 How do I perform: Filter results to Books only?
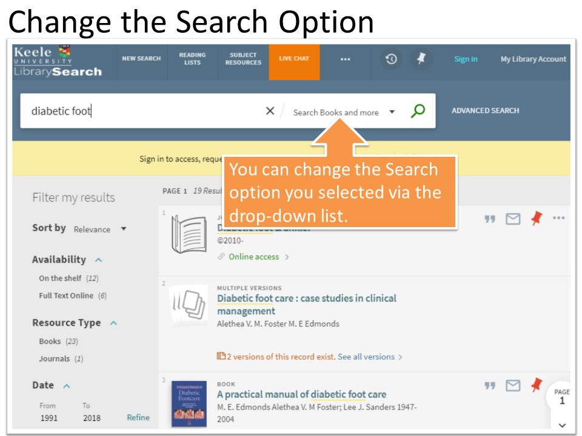click(x=50, y=341)
